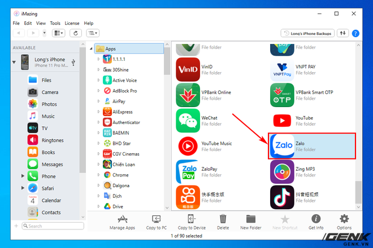Select the Zalo app folder

[312, 146]
